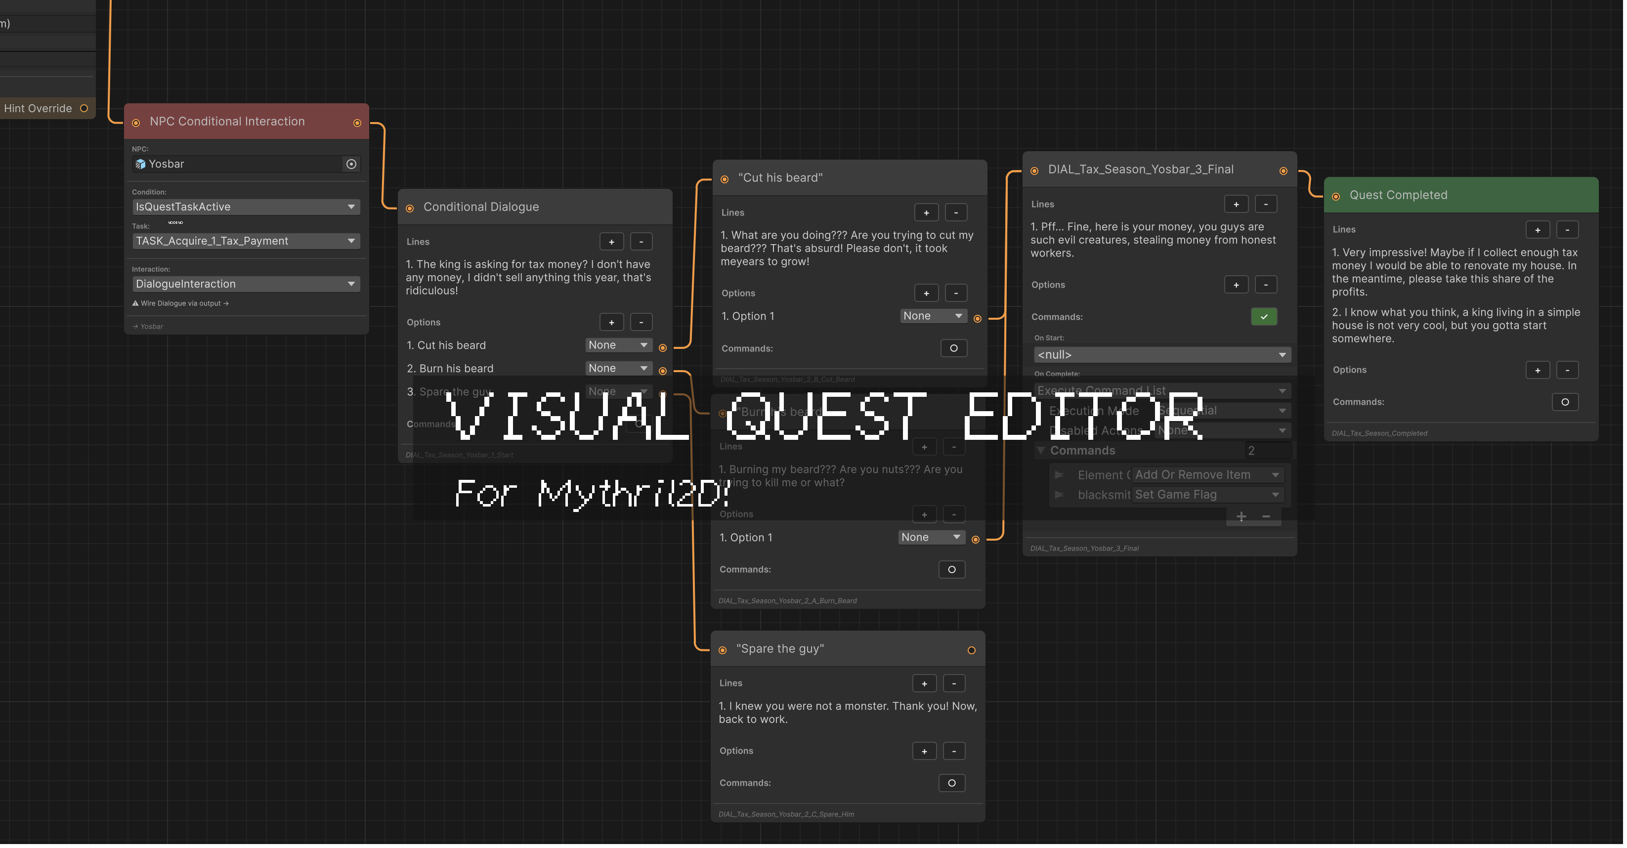Click - to remove an option on Quest Completed
The height and width of the screenshot is (848, 1627).
[x=1568, y=369]
